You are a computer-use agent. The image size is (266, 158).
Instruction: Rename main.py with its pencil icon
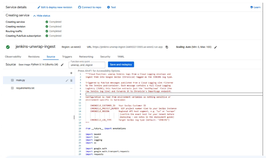pyautogui.click(x=67, y=81)
